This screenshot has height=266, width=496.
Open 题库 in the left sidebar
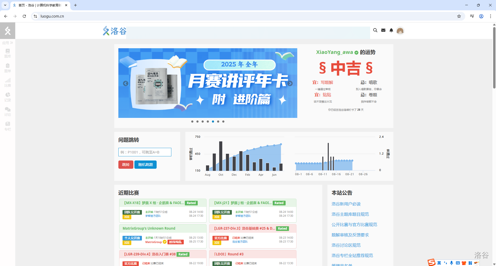pyautogui.click(x=7, y=53)
